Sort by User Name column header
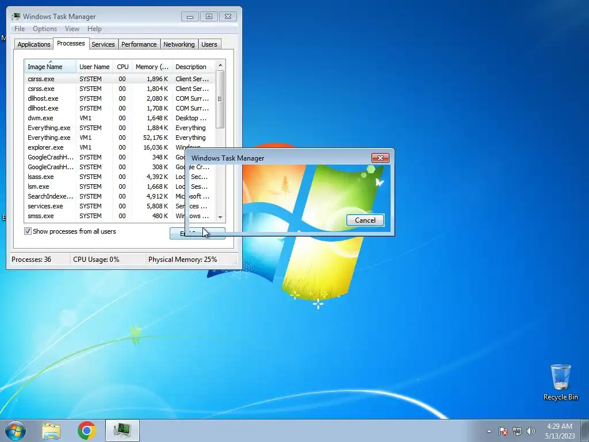589x442 pixels. [x=94, y=67]
